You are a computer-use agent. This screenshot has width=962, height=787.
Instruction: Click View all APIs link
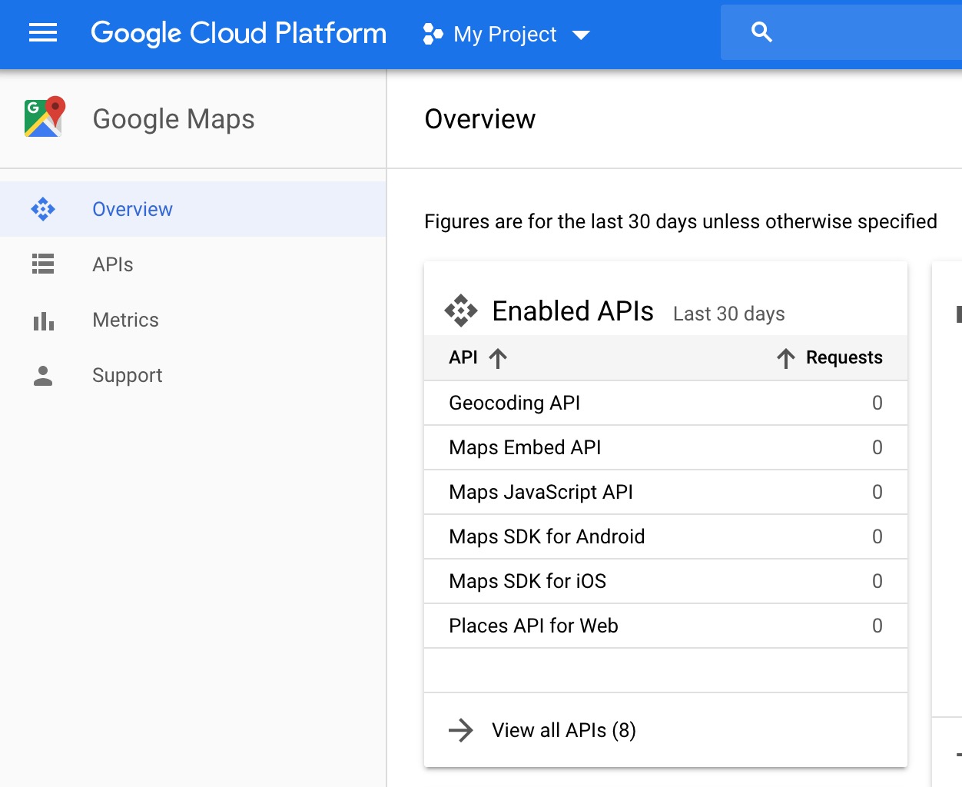[x=563, y=730]
